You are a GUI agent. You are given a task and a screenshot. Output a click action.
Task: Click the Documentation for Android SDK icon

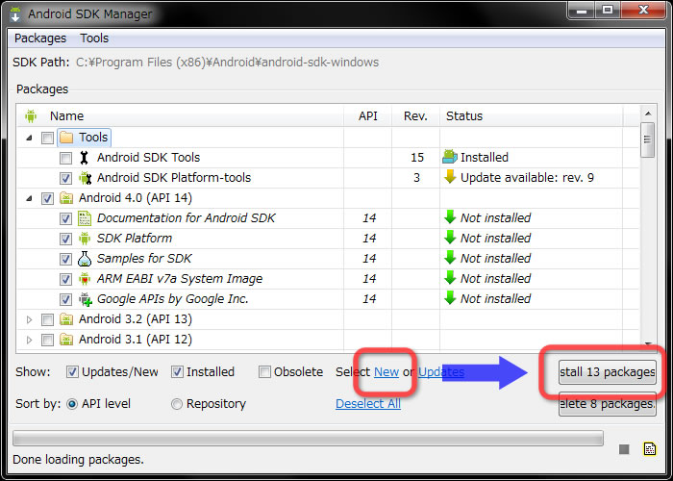point(85,218)
